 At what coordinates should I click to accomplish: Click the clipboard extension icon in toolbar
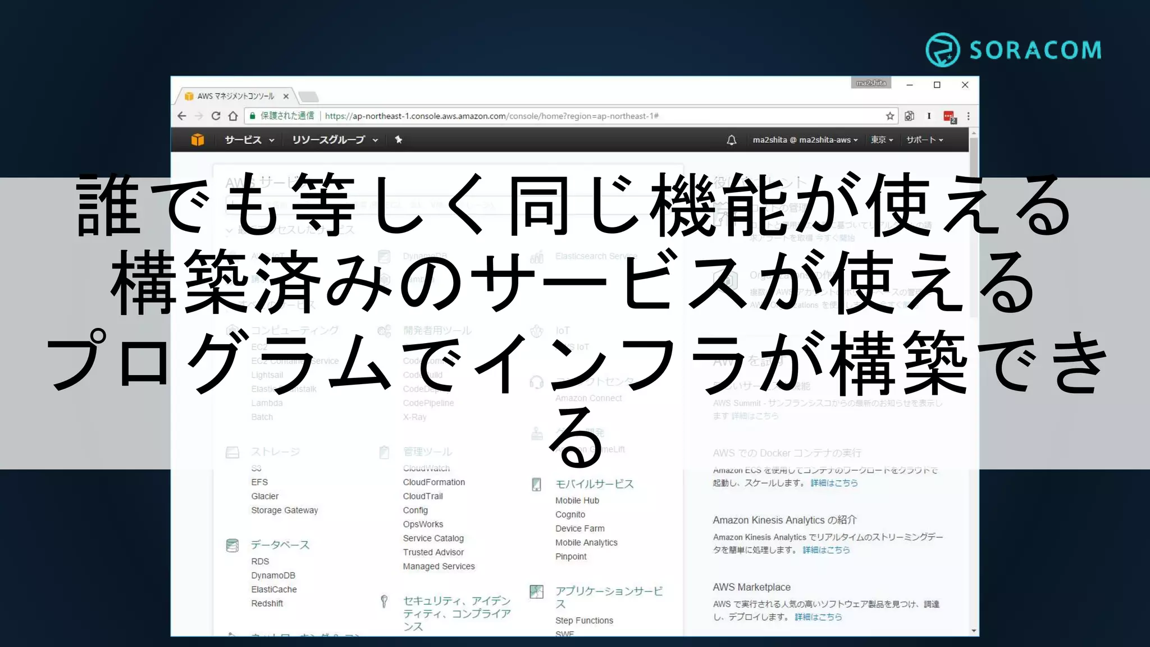click(x=910, y=116)
